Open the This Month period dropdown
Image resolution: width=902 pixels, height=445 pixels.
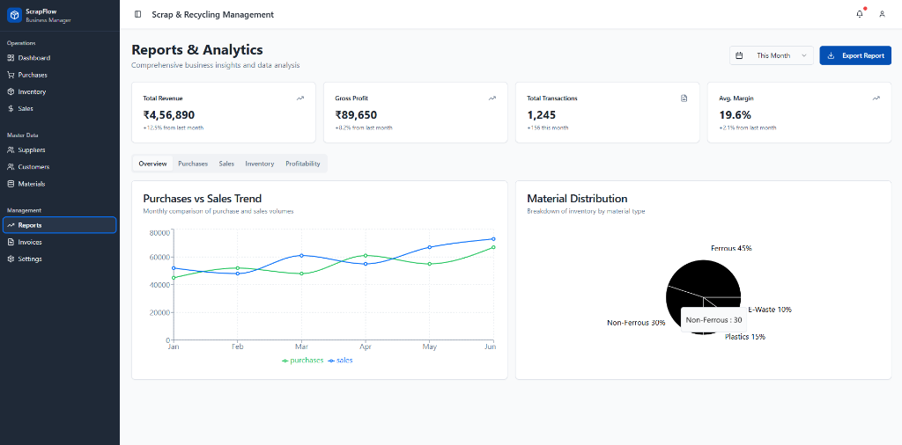772,55
